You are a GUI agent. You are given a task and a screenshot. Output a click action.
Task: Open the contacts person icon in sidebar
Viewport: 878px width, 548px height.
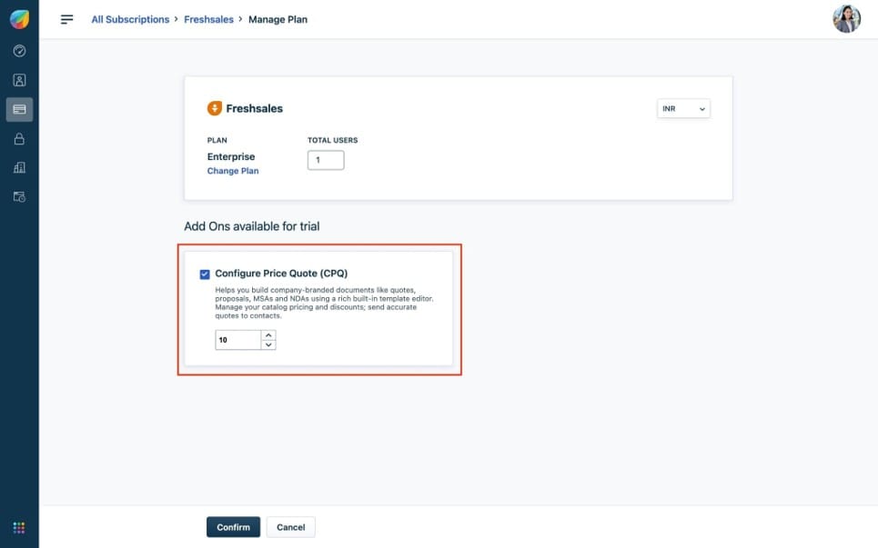pos(19,80)
